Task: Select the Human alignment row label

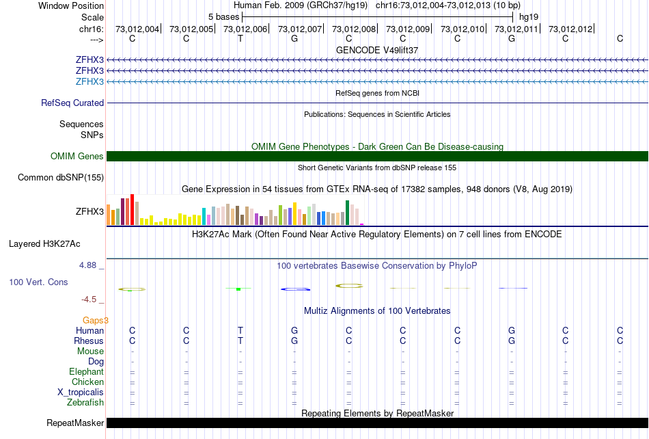Action: click(x=89, y=330)
